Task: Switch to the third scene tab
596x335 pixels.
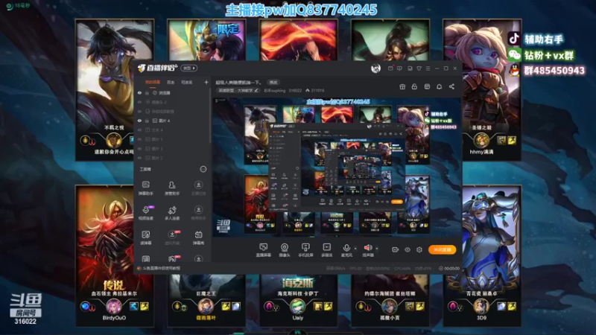Action: point(187,82)
